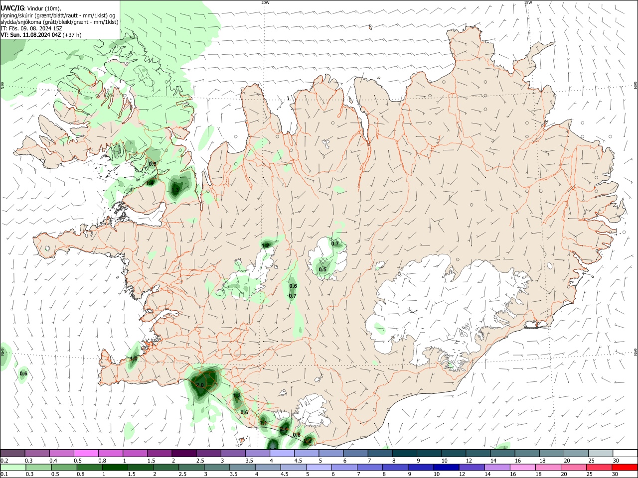Select the upper legend swatch between 8 and 9
The image size is (638, 478).
tap(404, 453)
